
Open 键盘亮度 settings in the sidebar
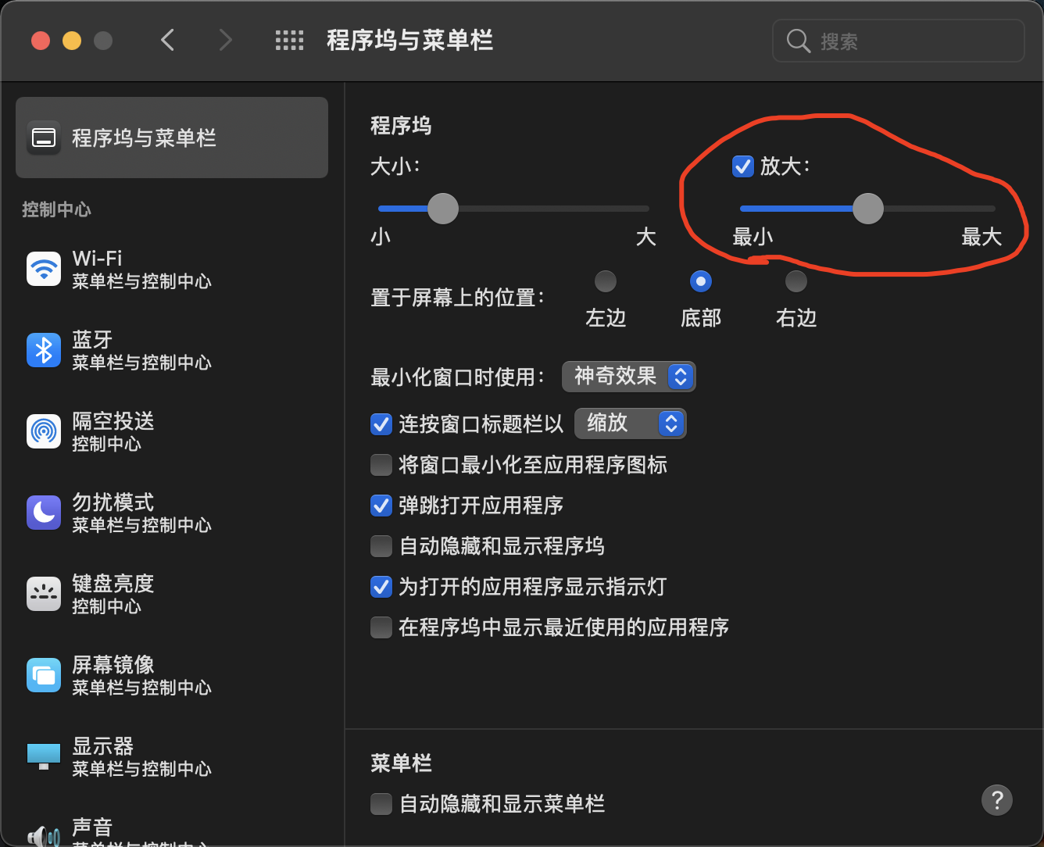(x=172, y=594)
